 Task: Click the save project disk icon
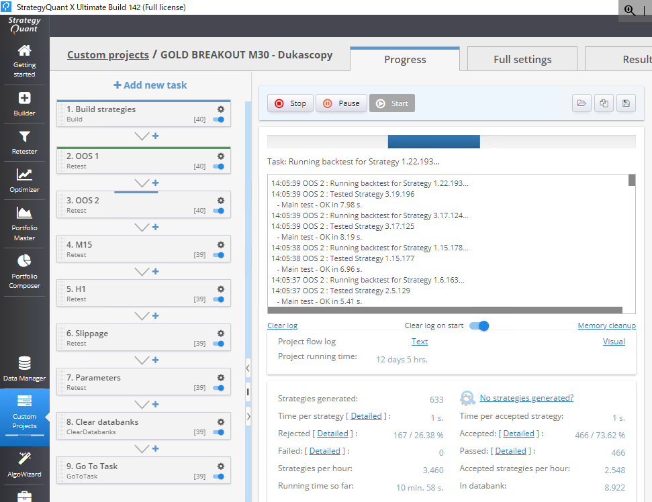coord(626,103)
